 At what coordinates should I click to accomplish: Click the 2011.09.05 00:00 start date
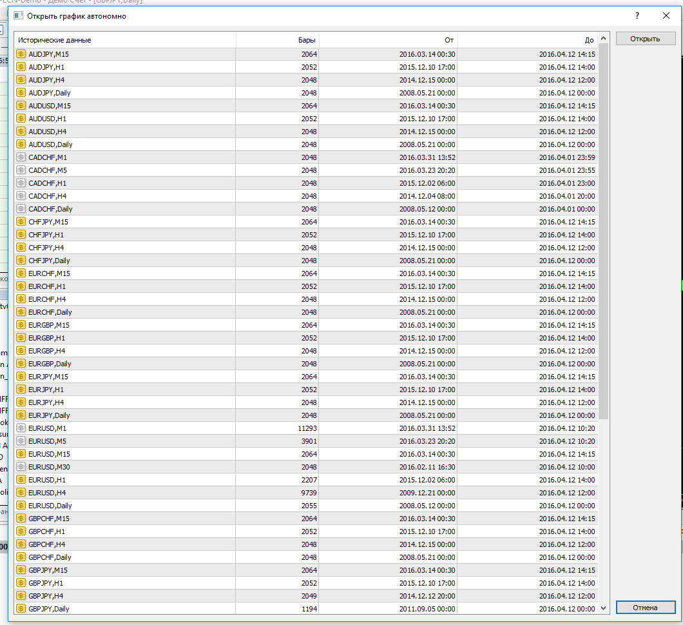click(x=427, y=609)
